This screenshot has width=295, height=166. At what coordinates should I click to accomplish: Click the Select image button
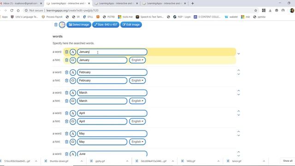79,24
